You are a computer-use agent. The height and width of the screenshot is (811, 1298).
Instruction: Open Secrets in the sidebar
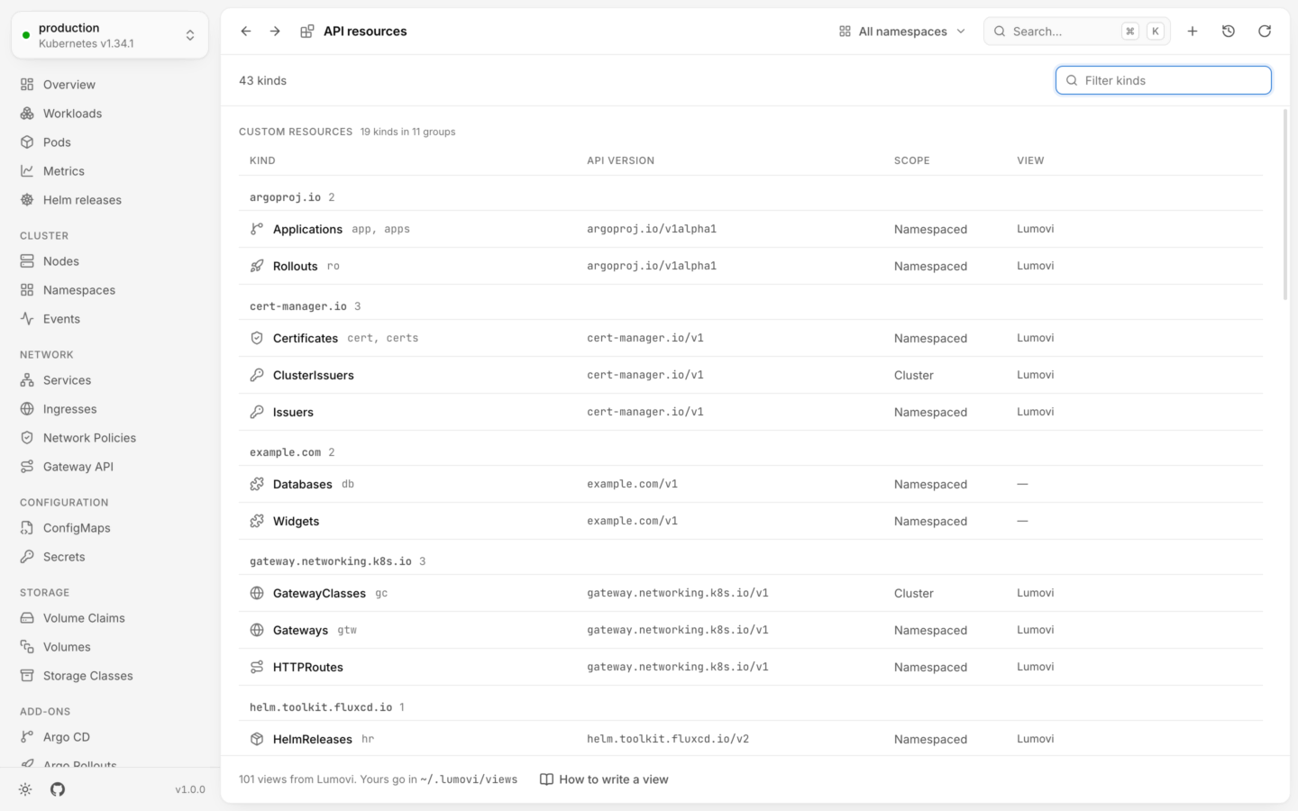[x=110, y=557]
